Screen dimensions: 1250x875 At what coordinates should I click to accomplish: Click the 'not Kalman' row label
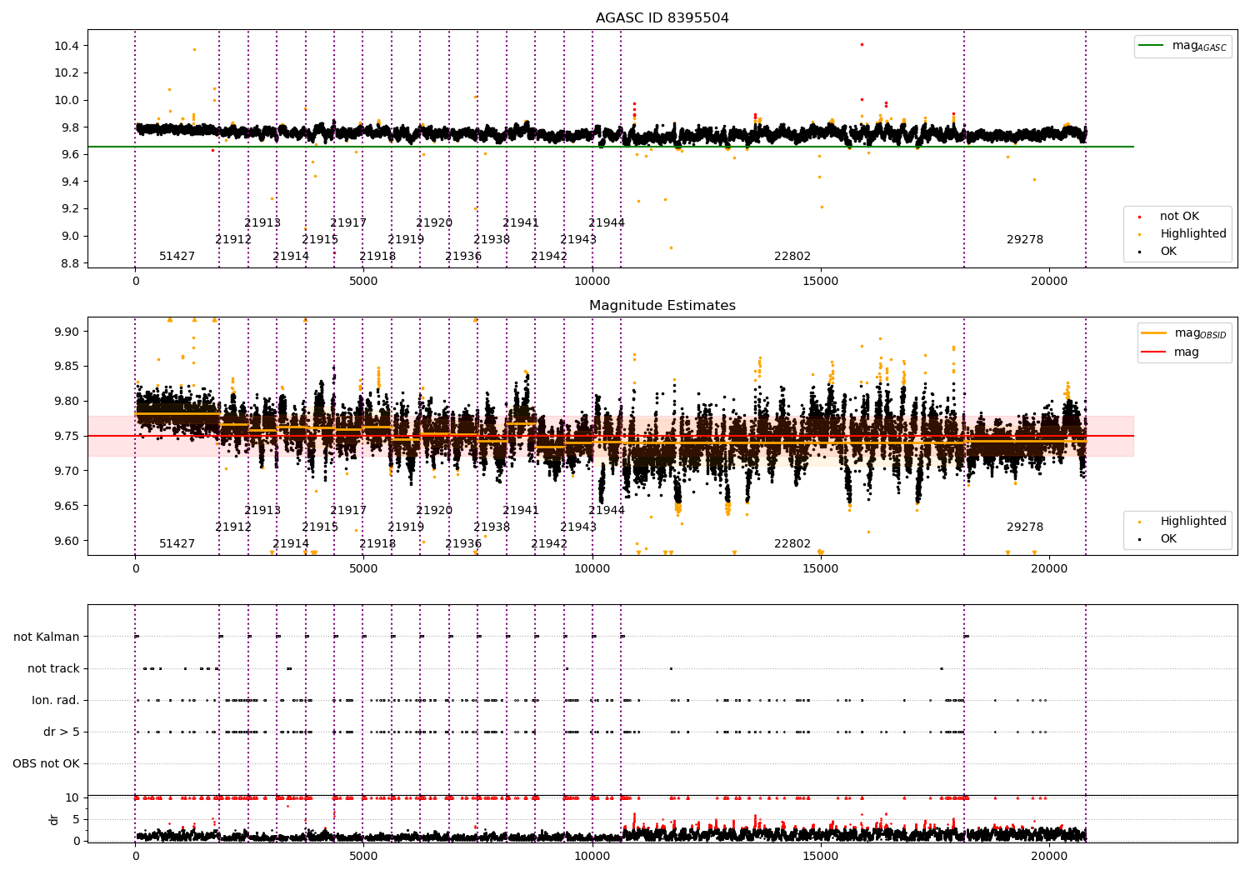[47, 637]
